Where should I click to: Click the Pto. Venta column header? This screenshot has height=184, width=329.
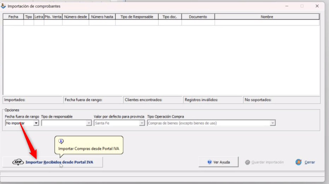coord(53,17)
